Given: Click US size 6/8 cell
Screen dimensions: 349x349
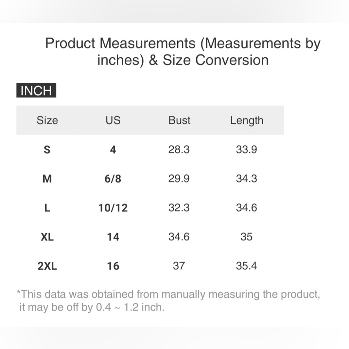Looking at the screenshot, I should (x=113, y=179).
